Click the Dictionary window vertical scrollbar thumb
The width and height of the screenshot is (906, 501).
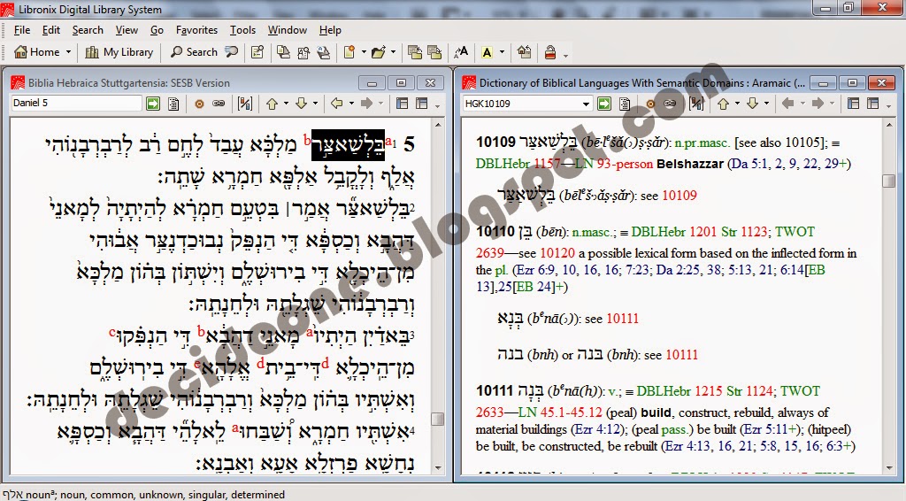point(888,181)
